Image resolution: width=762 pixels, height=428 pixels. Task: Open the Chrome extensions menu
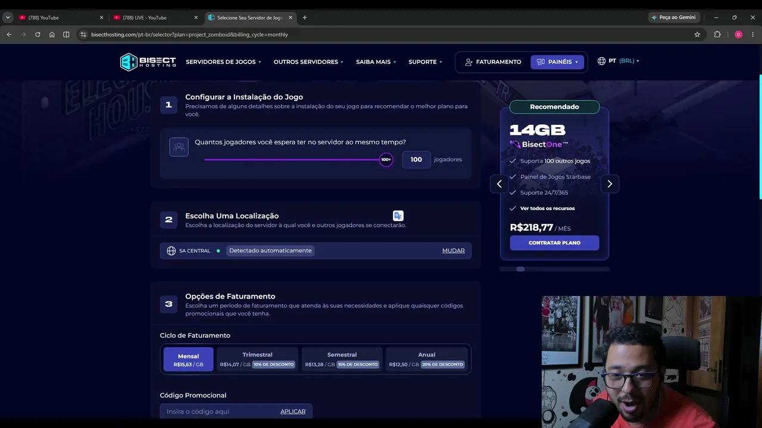717,34
